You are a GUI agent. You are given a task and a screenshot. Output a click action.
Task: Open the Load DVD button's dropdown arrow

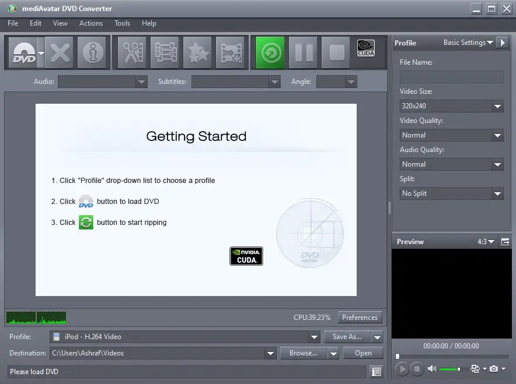[x=41, y=53]
